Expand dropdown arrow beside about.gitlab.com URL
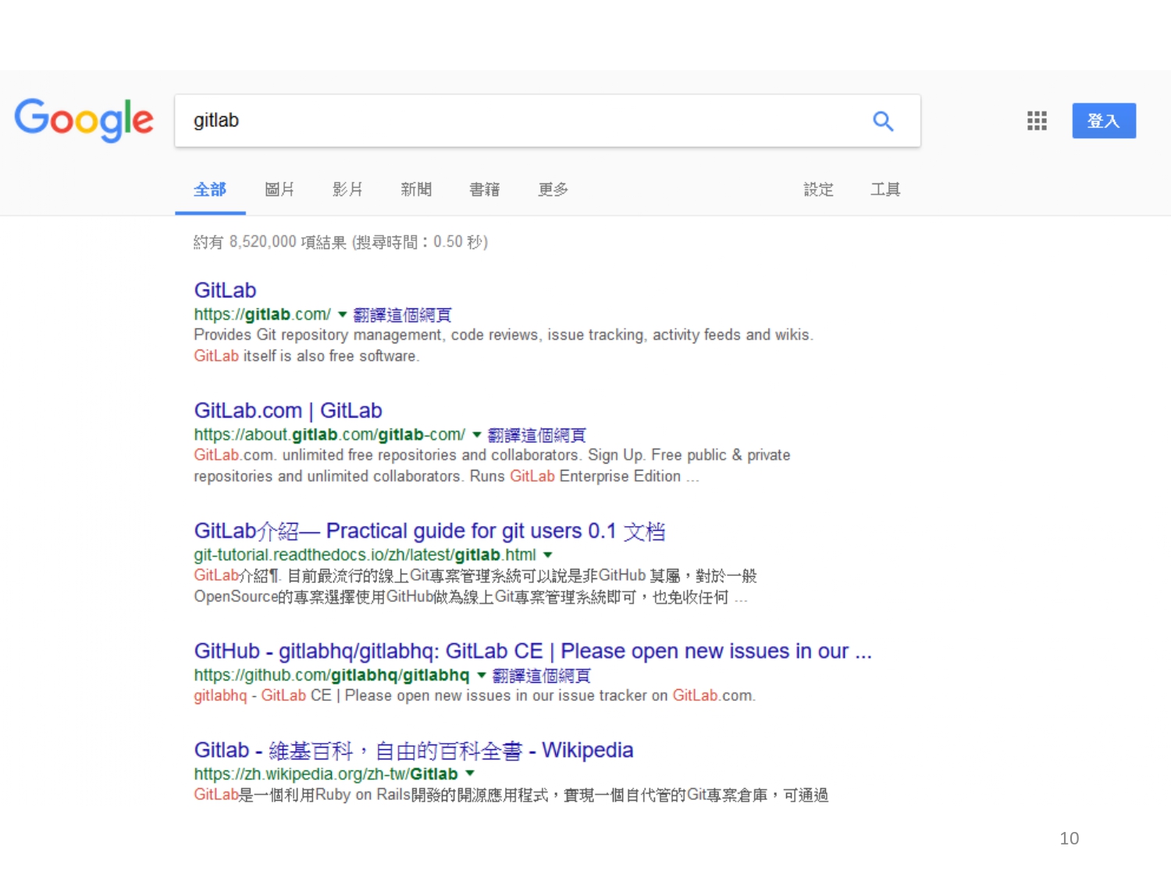 pyautogui.click(x=477, y=435)
